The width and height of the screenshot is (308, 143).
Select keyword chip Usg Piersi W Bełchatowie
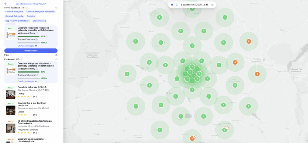point(17,21)
